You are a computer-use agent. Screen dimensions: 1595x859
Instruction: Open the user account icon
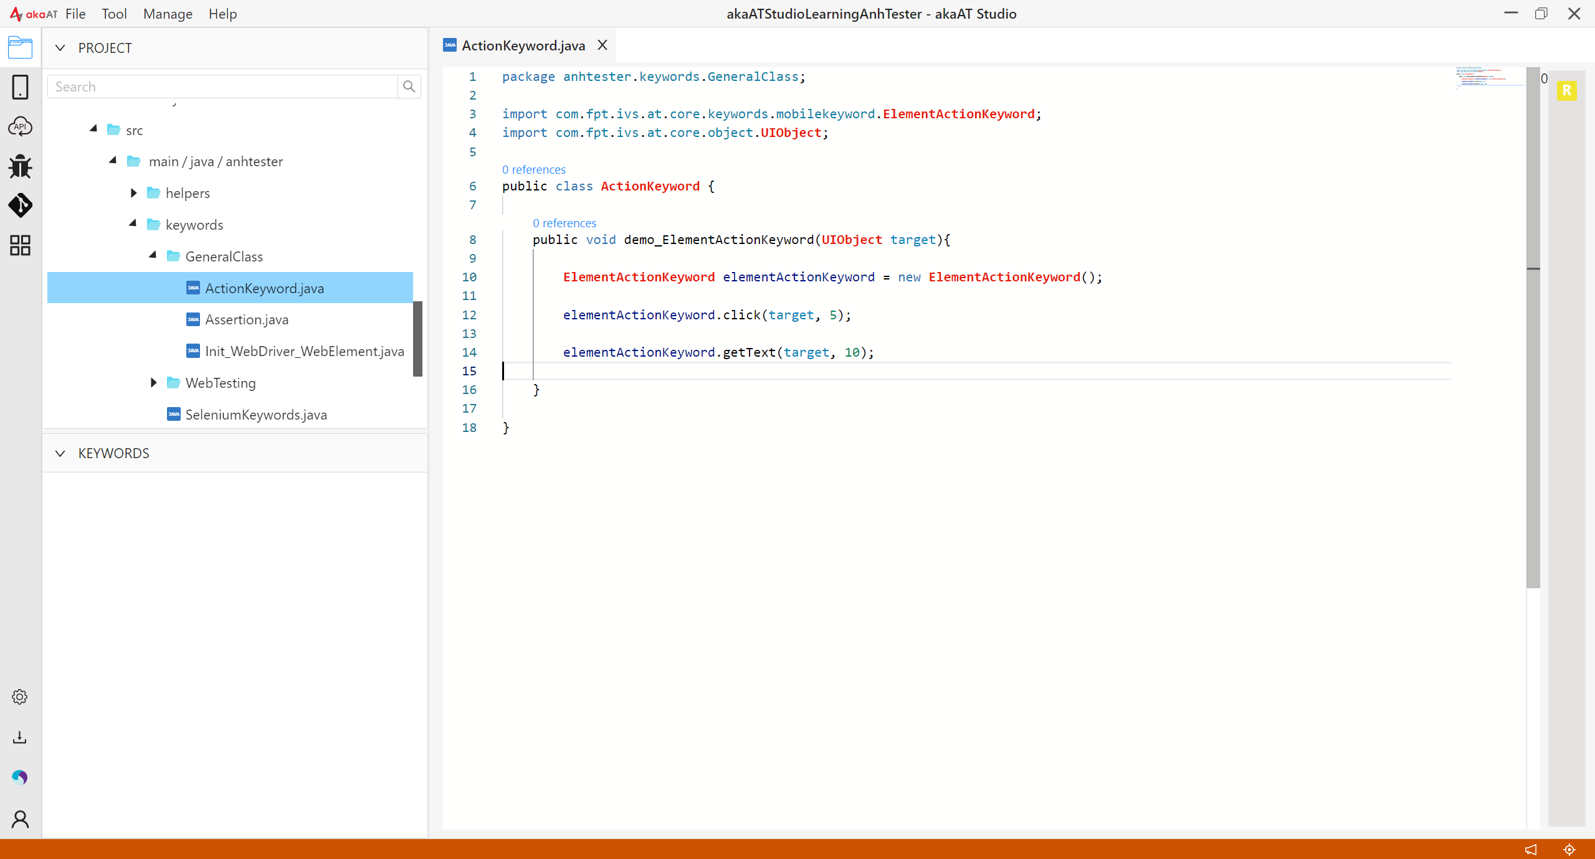click(x=20, y=819)
